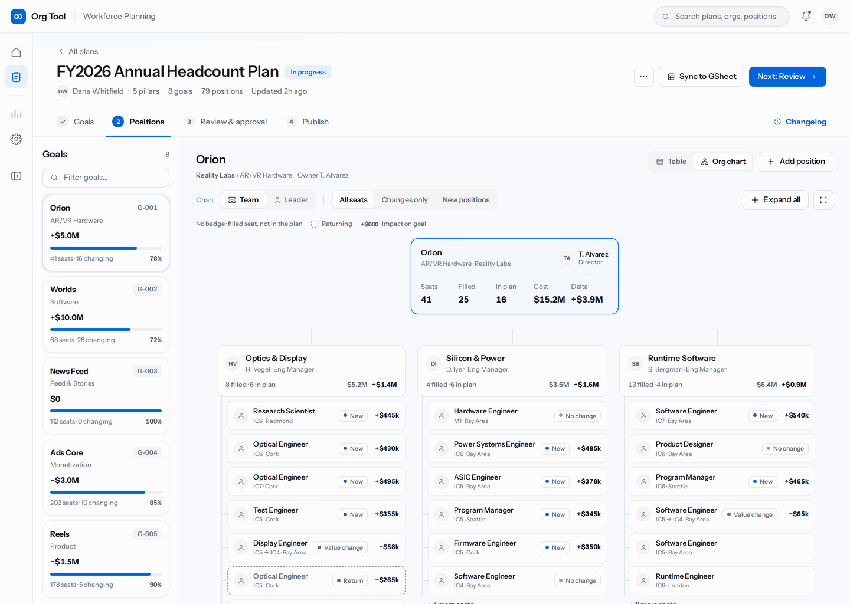Click the SB avatar of Runtime Software
850x604 pixels.
pyautogui.click(x=636, y=364)
